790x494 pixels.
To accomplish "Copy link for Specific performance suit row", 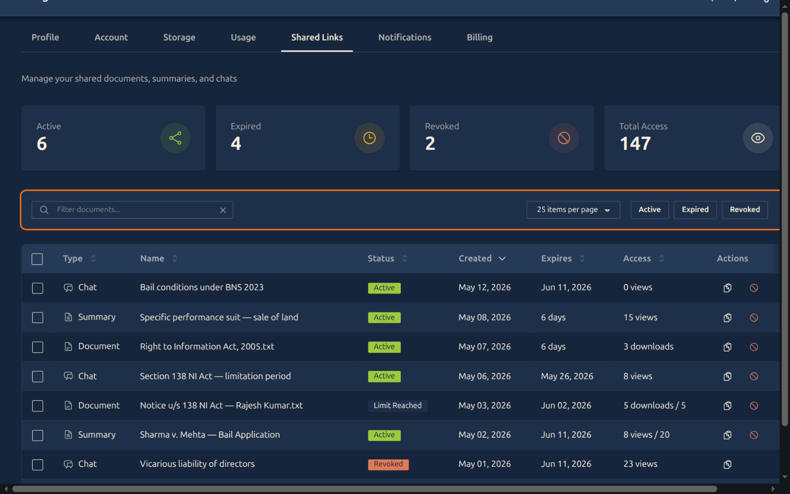I will [x=727, y=317].
